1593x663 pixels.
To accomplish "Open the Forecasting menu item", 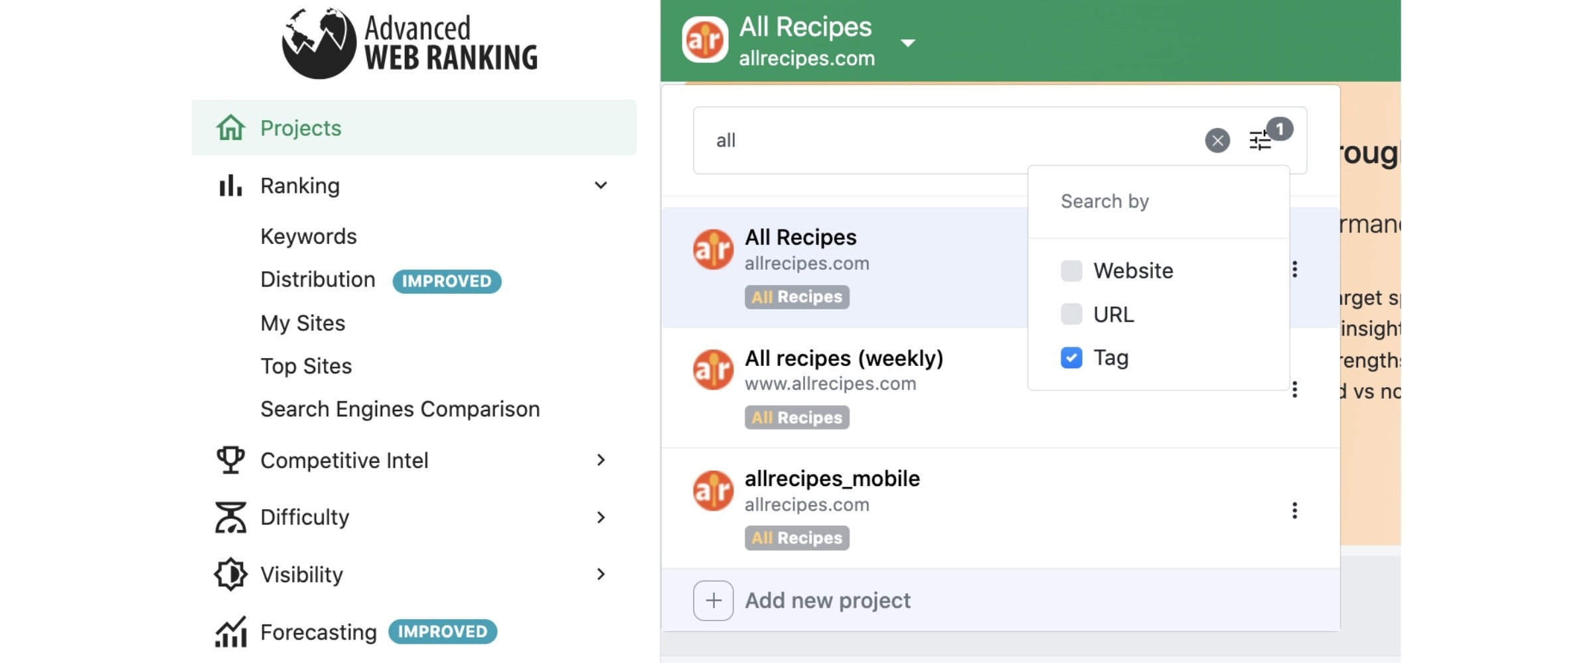I will coord(319,633).
